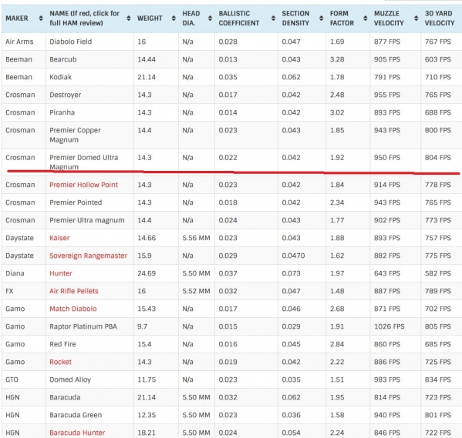This screenshot has width=462, height=438.
Task: Select the Raptor Platinum PBA row
Action: pos(231,326)
